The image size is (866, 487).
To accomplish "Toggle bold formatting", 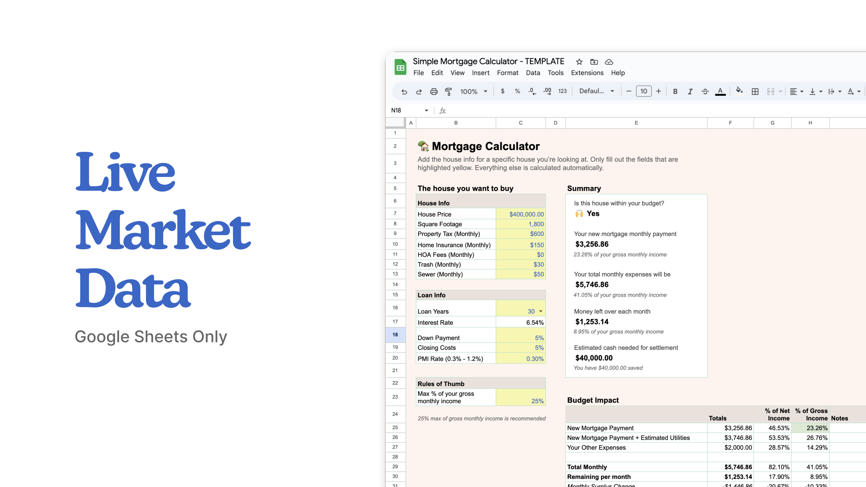I will point(675,91).
